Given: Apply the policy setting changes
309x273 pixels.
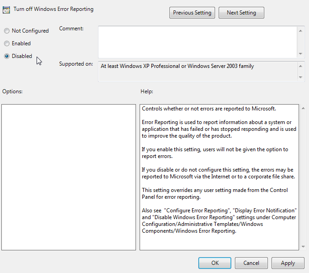Looking at the screenshot, I should point(288,263).
